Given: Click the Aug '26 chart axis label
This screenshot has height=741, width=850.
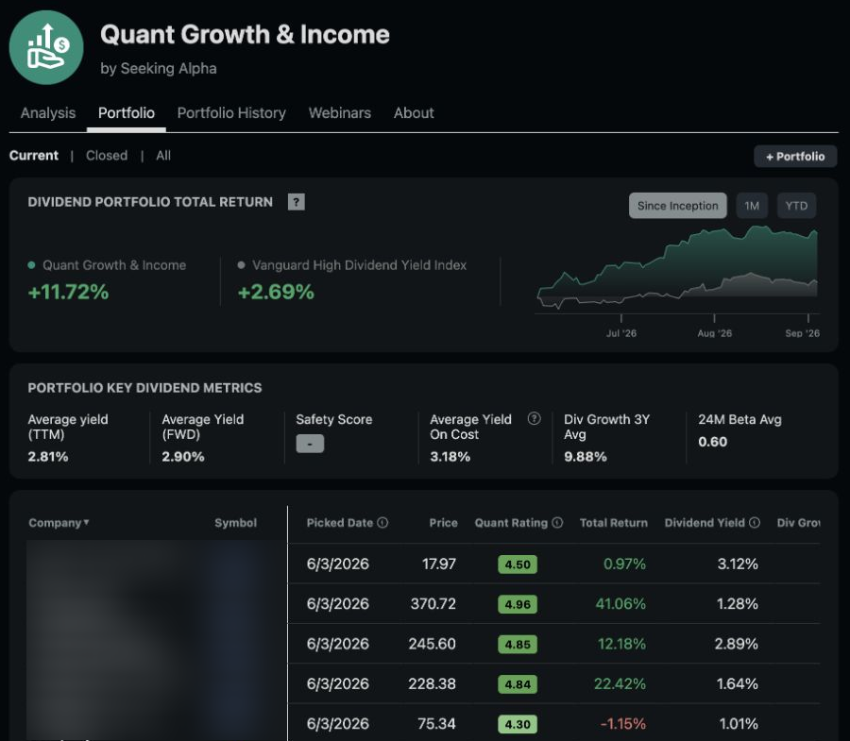Looking at the screenshot, I should tap(715, 333).
